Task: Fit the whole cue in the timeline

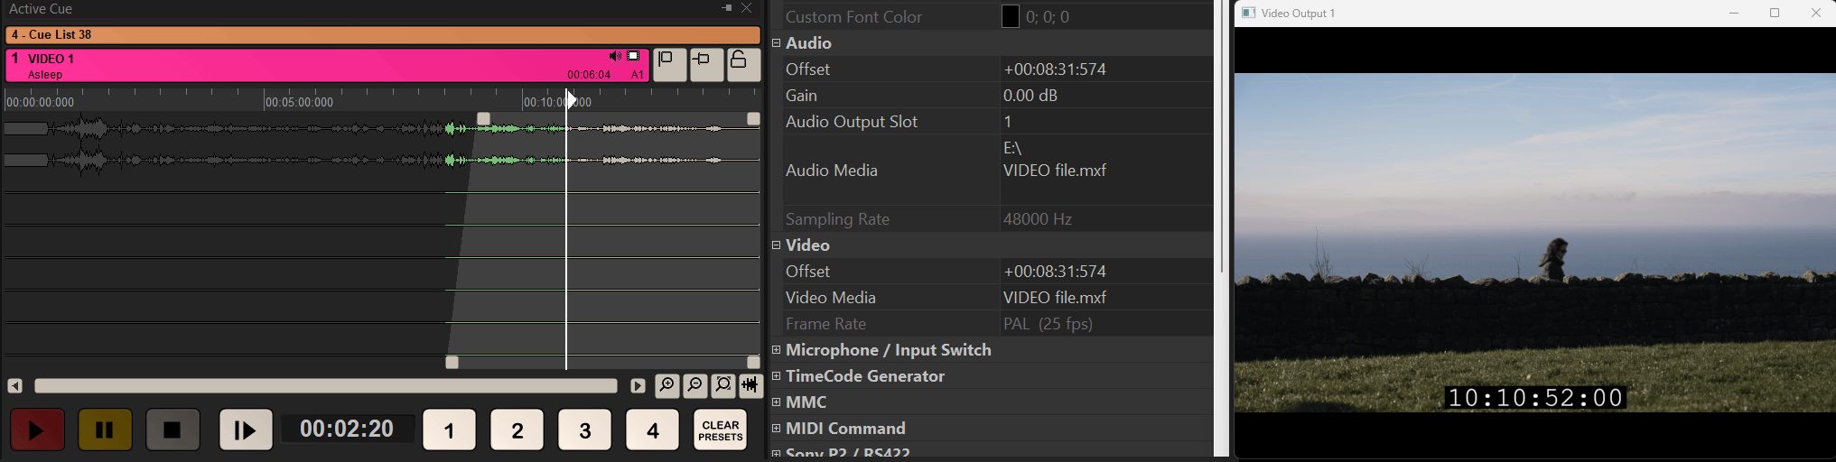Action: [x=722, y=385]
